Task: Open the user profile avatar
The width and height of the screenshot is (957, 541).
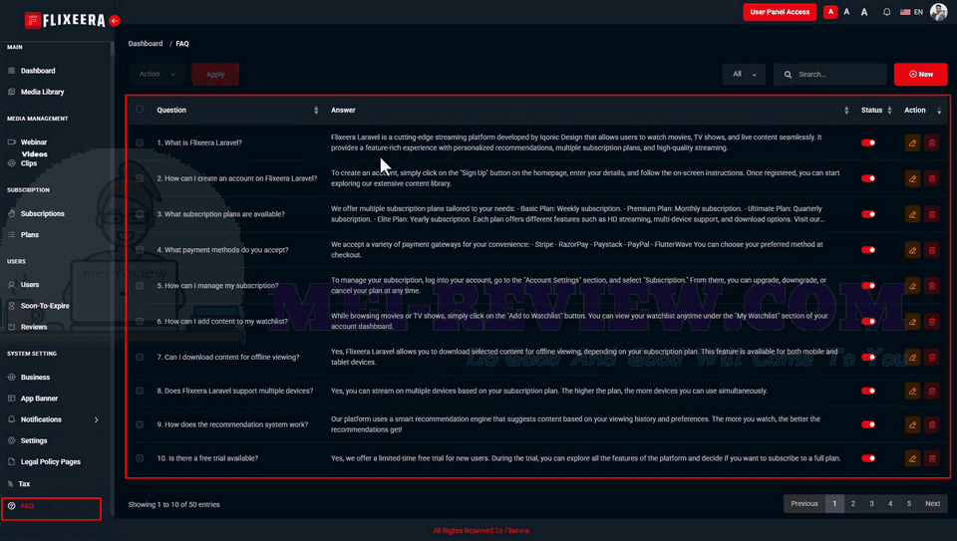Action: [x=939, y=12]
